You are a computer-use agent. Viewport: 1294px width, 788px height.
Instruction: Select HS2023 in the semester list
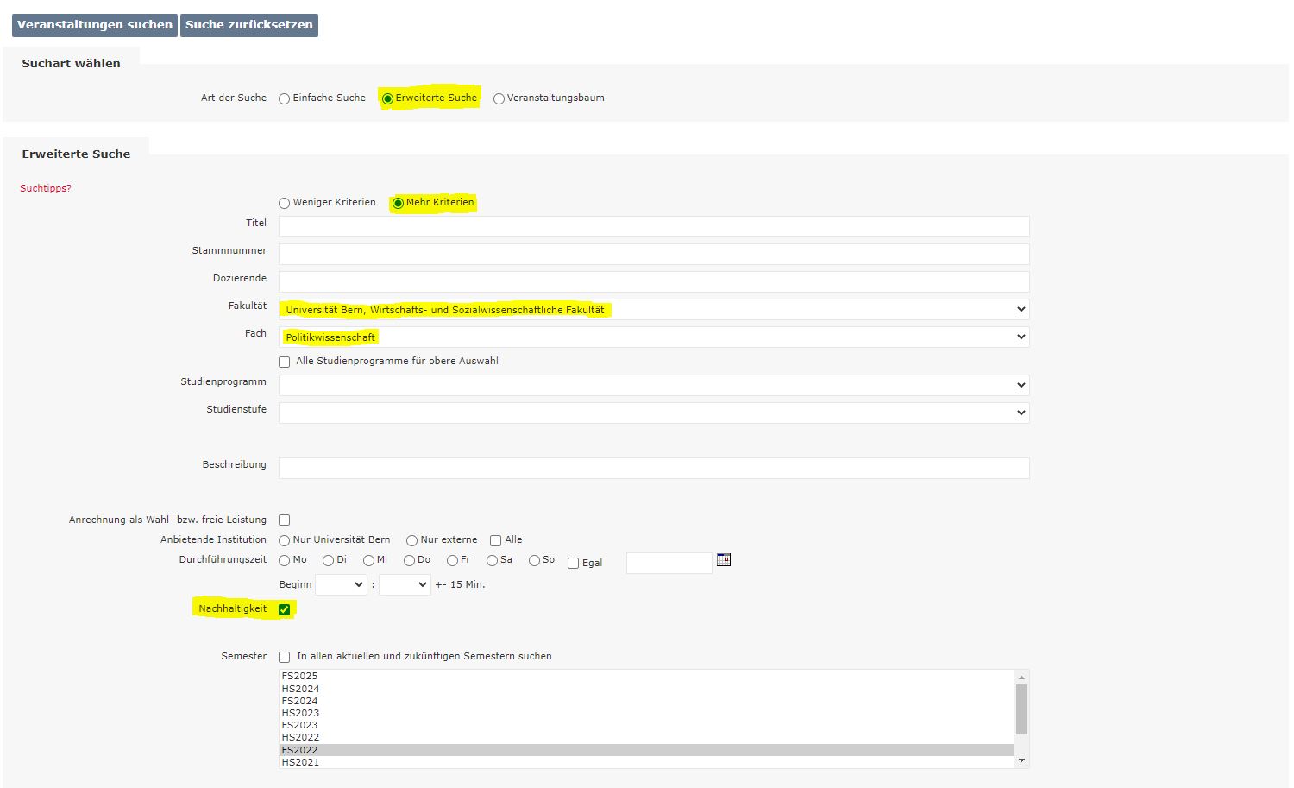pyautogui.click(x=647, y=713)
